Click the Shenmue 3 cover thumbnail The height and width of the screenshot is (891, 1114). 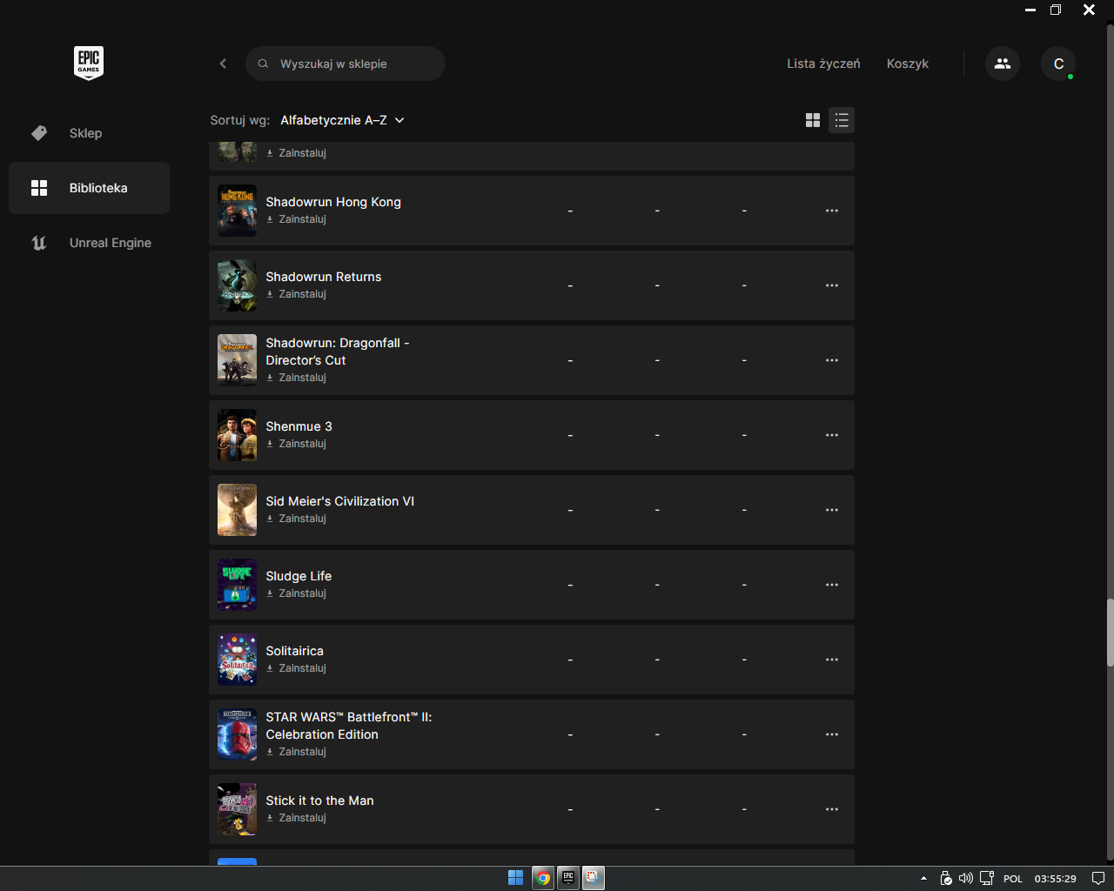coord(237,435)
